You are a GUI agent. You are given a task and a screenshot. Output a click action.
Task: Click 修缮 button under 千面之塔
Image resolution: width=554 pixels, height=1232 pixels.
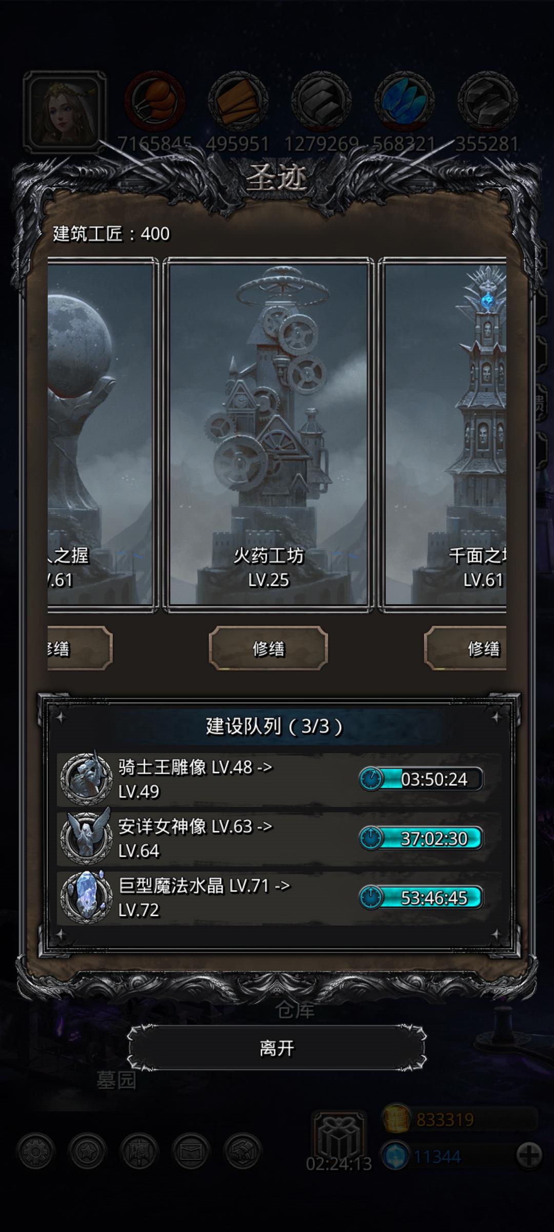coord(465,648)
